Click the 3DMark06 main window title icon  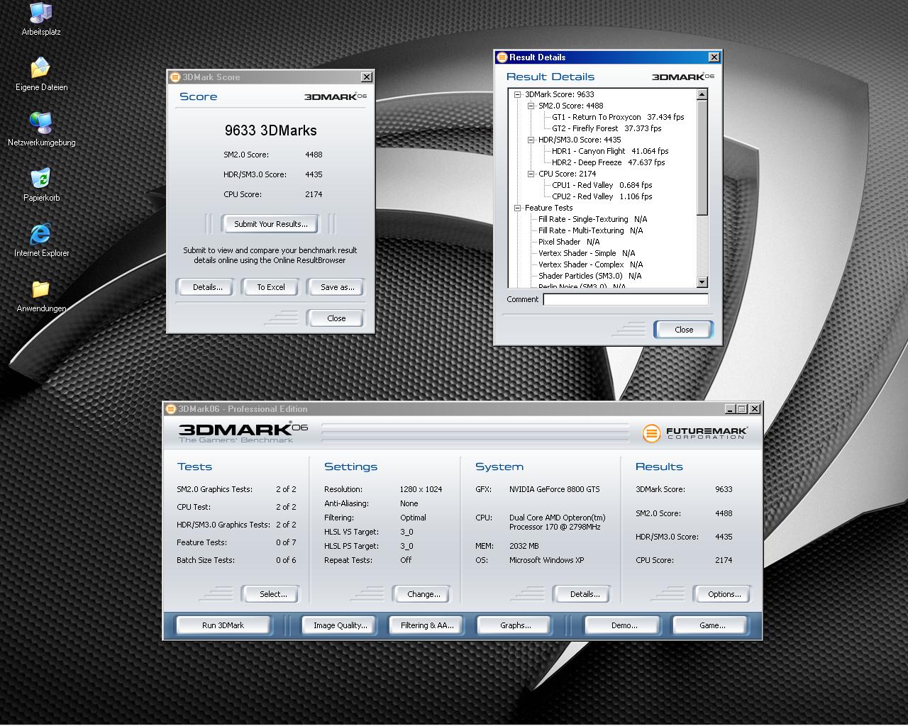click(x=171, y=409)
